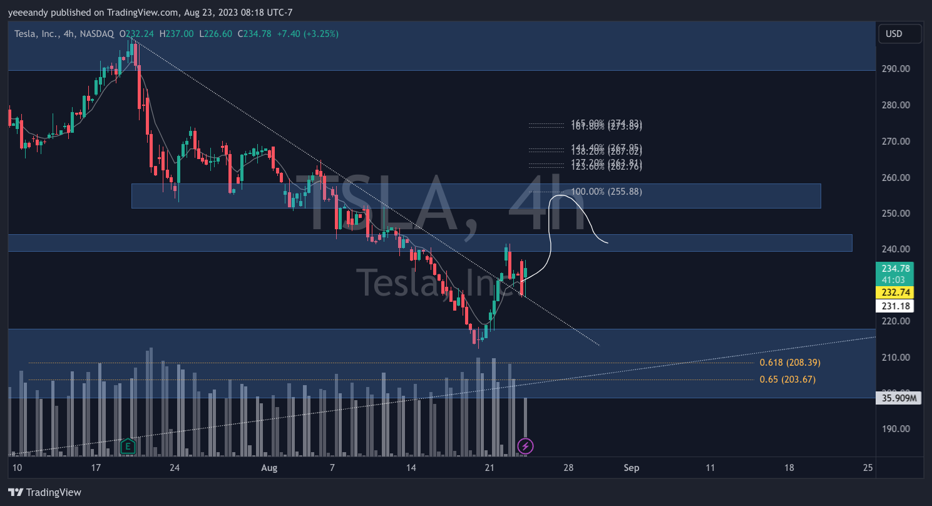Click the current price label 234.78
The width and height of the screenshot is (932, 506).
coord(894,269)
